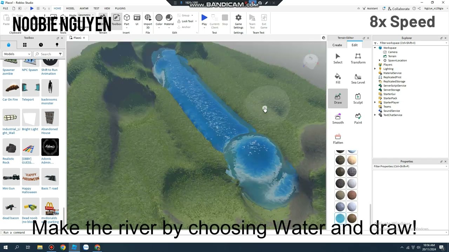
Task: Select ReplicatedStorage in Explorer
Action: (394, 82)
